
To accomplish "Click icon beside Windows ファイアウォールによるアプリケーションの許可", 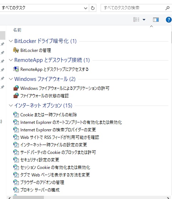I will 16,88.
